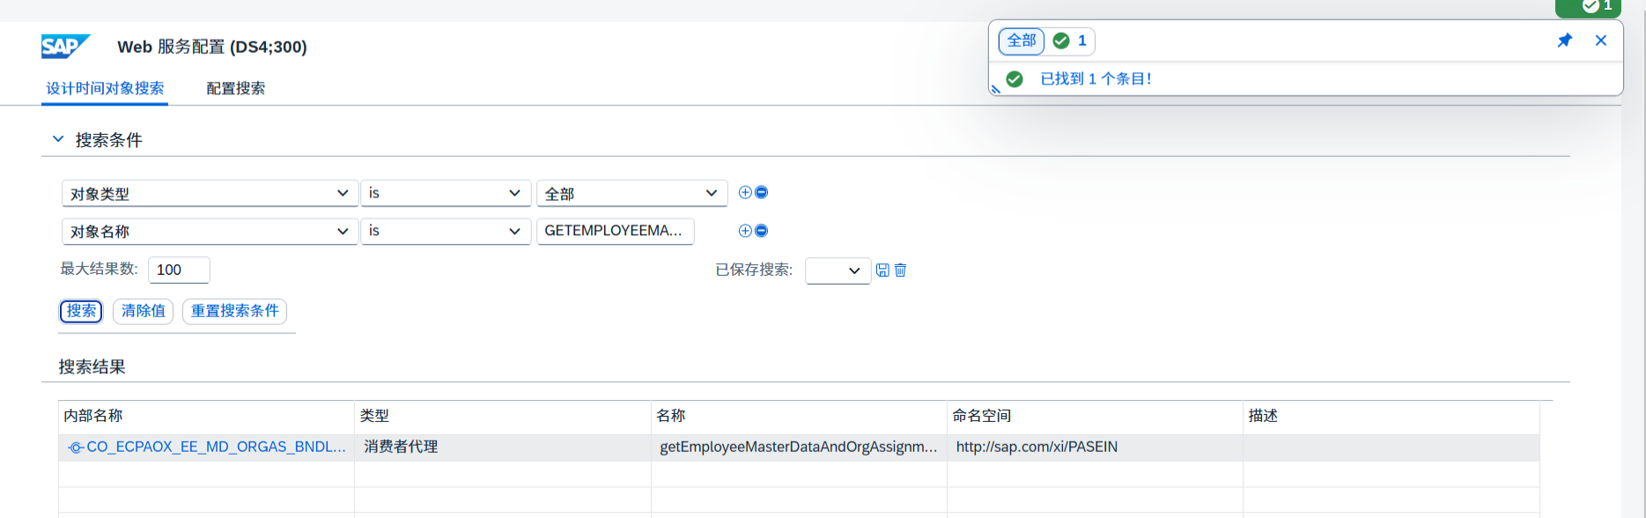
Task: Collapse the 搜索条件 section
Action: coord(58,139)
